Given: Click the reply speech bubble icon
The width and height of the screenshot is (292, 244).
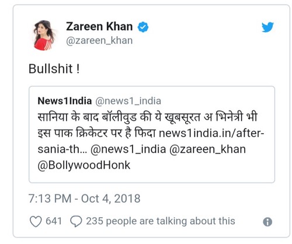Looking at the screenshot, I should [x=76, y=221].
